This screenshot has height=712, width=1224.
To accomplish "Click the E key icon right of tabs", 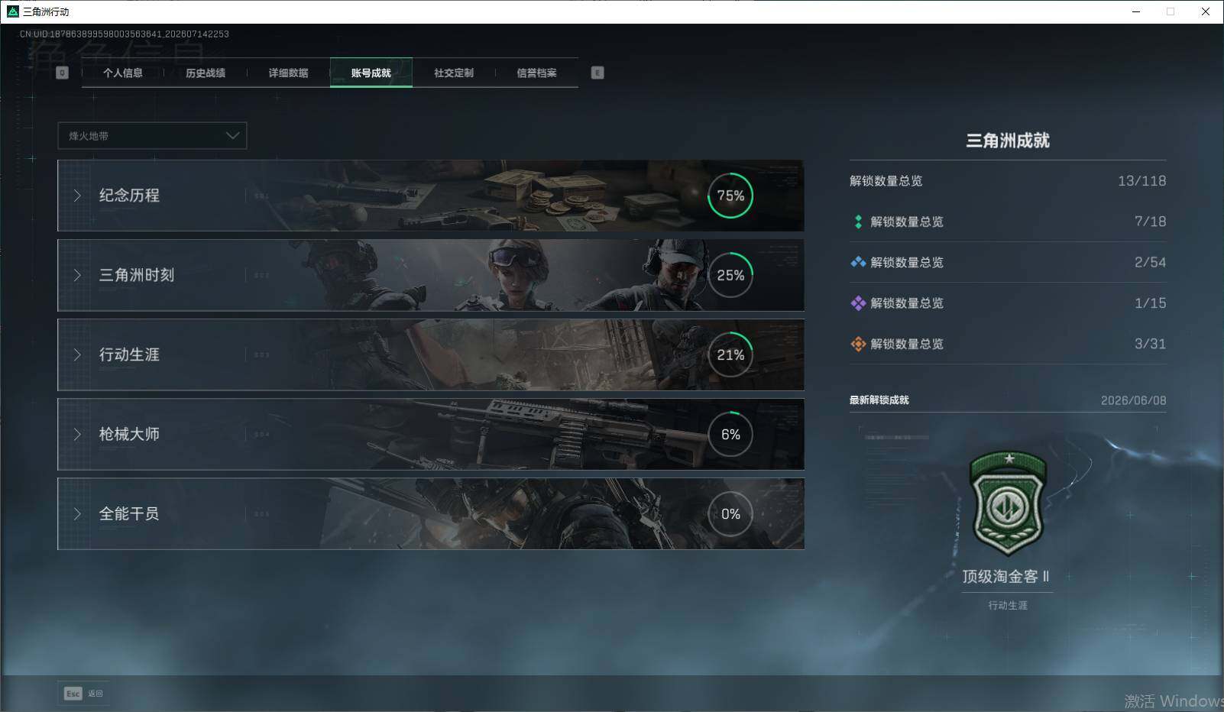I will coord(597,73).
